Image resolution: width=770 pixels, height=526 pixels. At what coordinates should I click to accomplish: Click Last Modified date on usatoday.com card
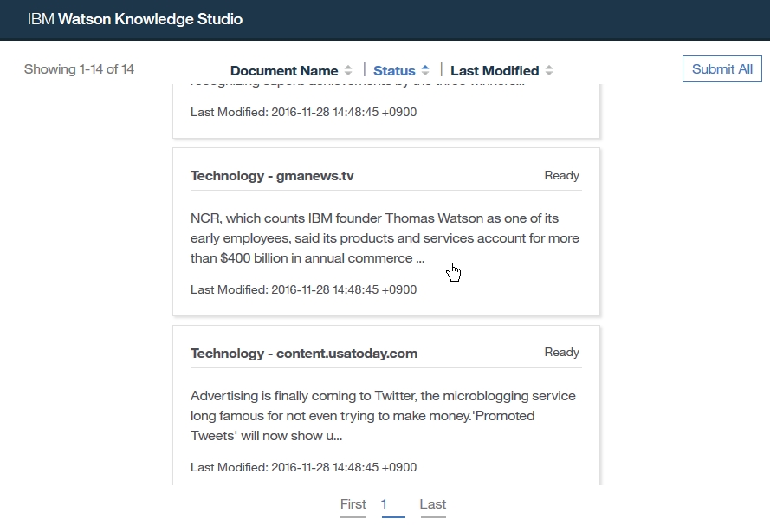(303, 468)
